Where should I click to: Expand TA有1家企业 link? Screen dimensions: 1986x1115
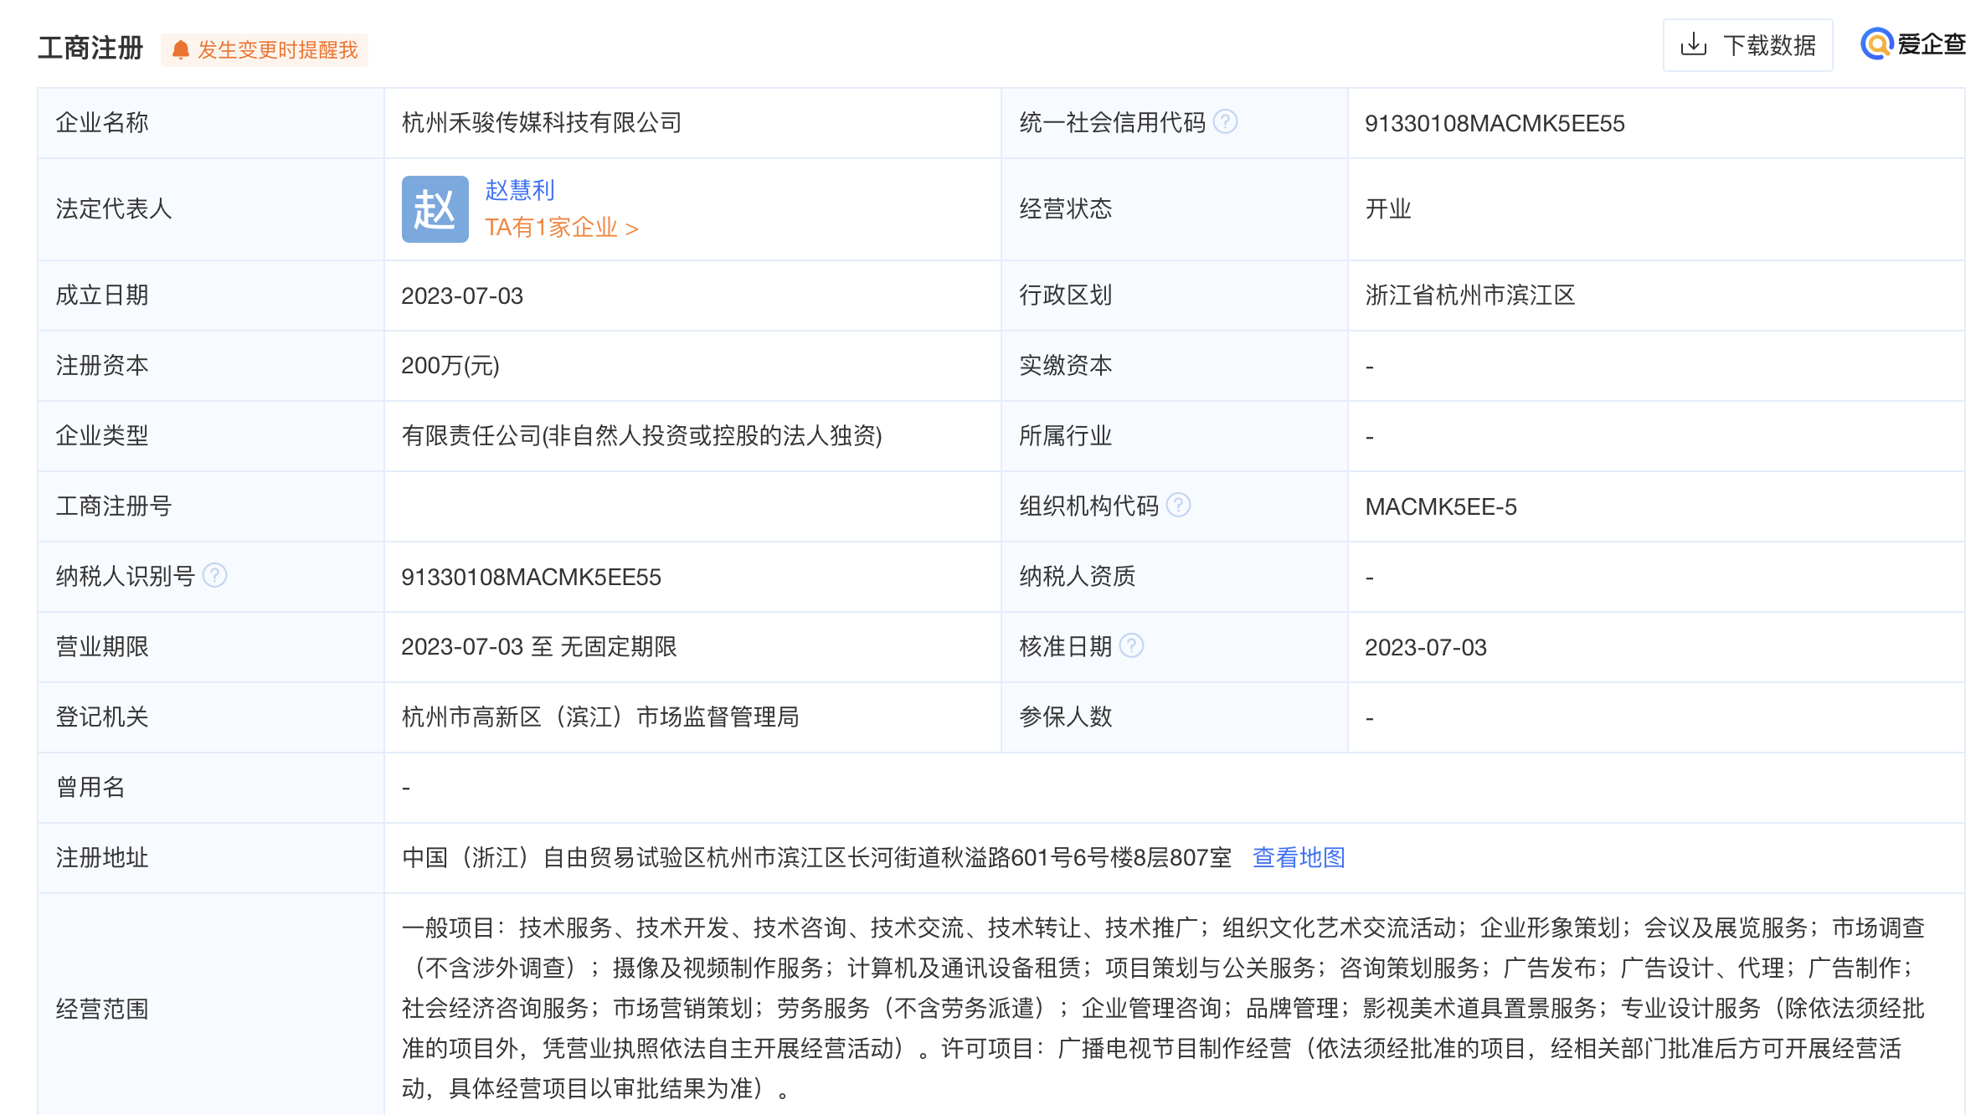coord(561,228)
